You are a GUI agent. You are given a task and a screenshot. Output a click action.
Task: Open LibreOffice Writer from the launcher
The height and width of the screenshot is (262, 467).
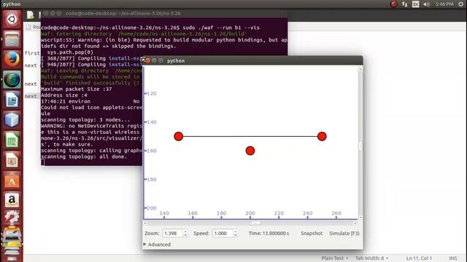[x=12, y=100]
